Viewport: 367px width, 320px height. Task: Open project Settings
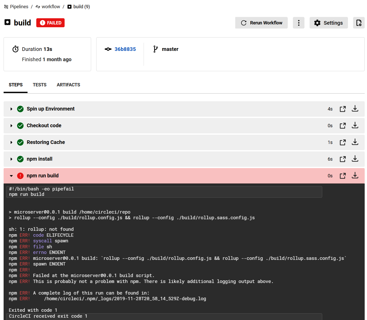(x=328, y=23)
